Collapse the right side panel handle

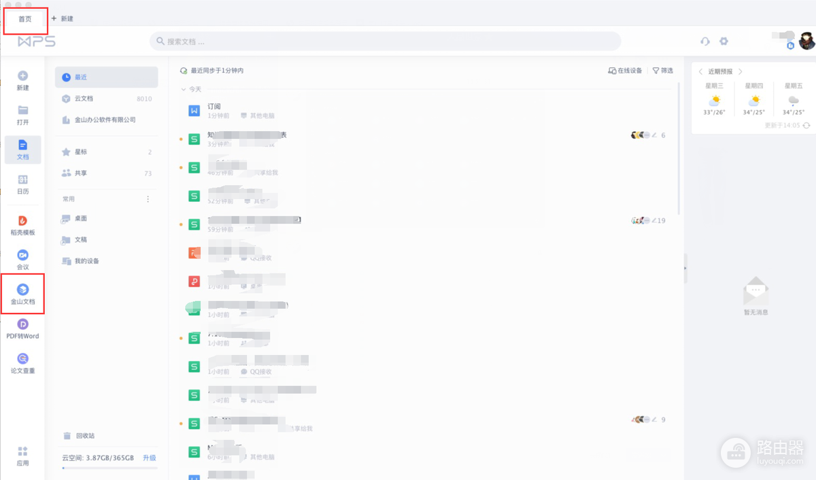(685, 269)
